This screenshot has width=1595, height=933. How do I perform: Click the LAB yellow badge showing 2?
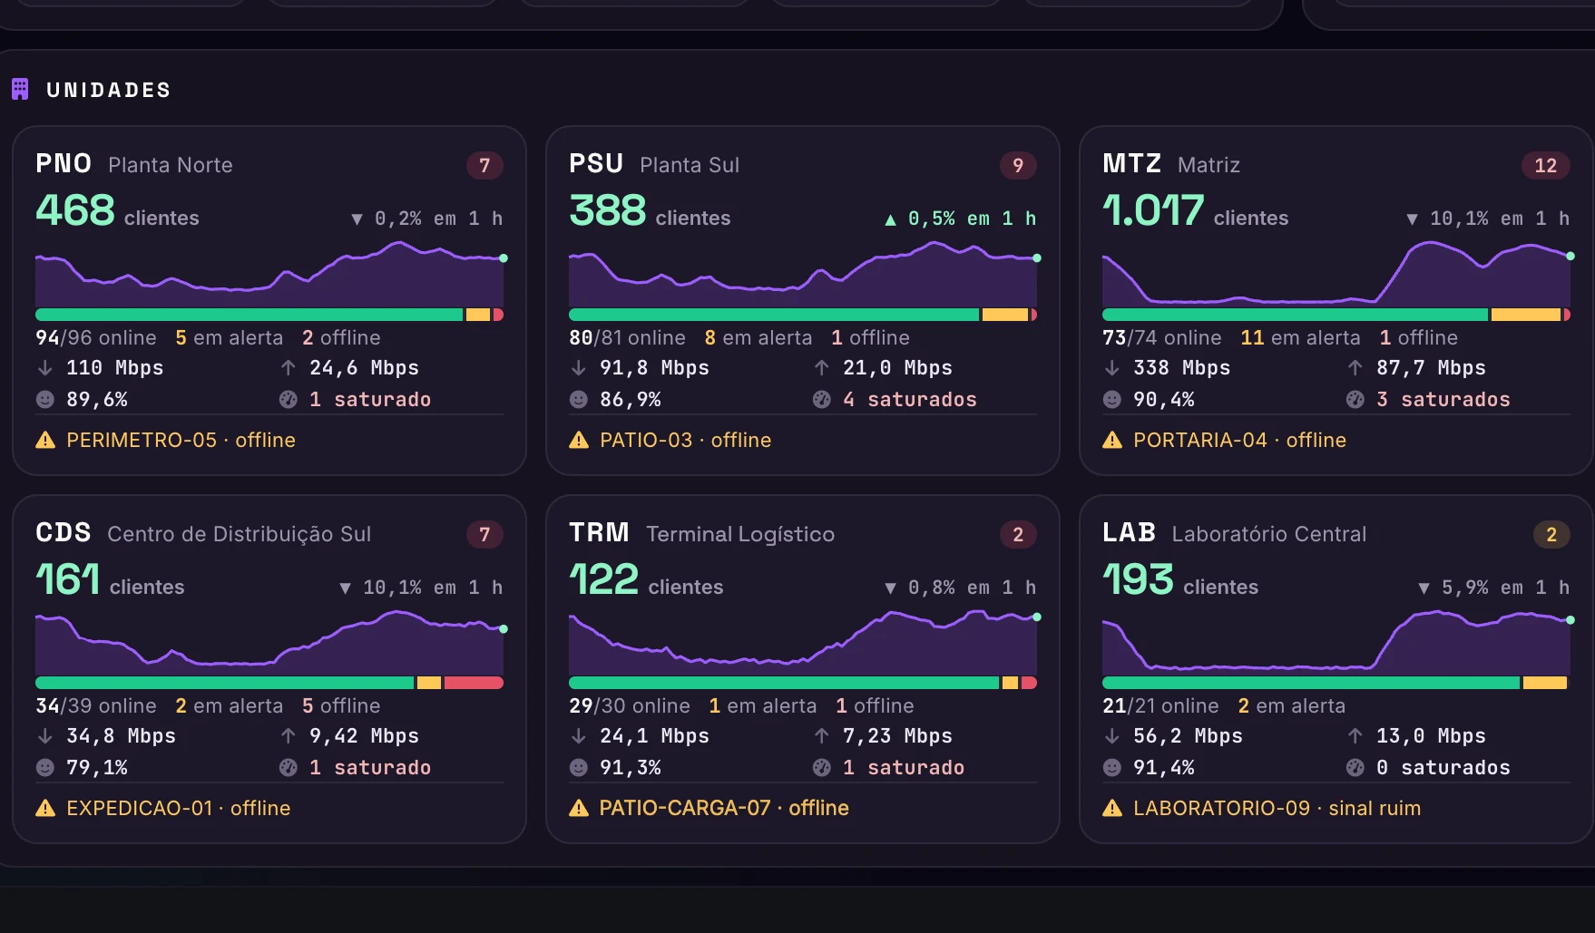[x=1551, y=534]
